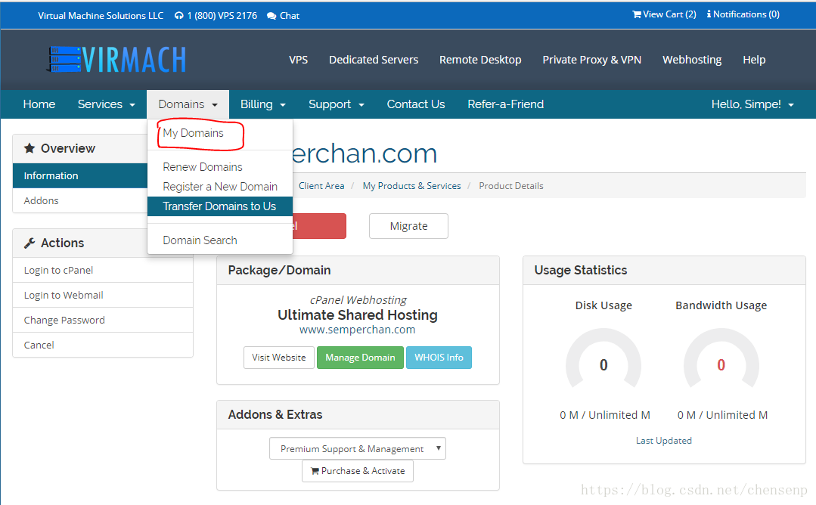Expand the Support dropdown menu
The height and width of the screenshot is (505, 816).
click(x=337, y=104)
